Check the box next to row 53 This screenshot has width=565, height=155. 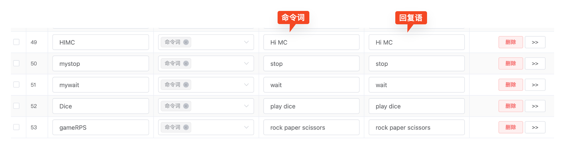16,127
